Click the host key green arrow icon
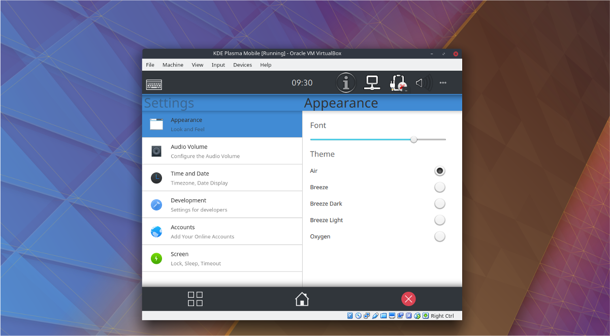 click(426, 316)
